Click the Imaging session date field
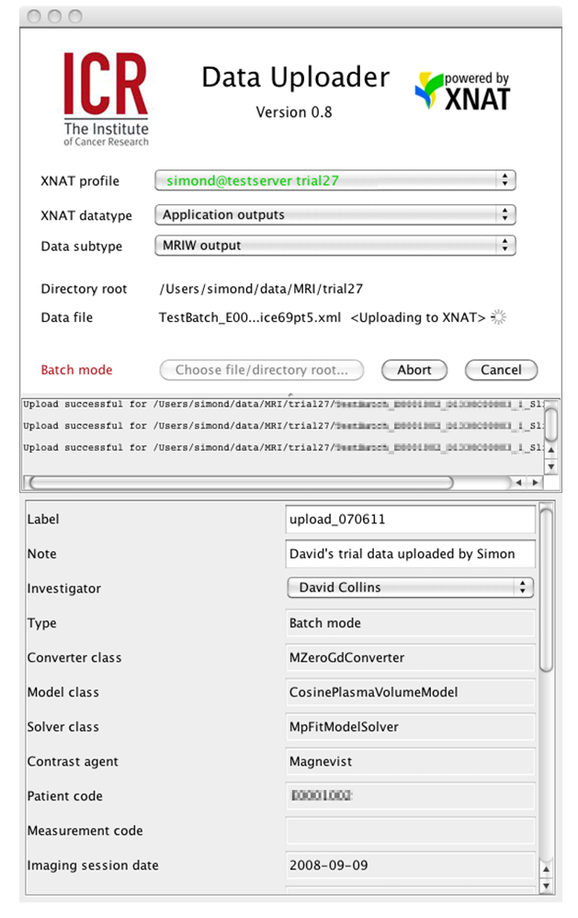This screenshot has height=918, width=578. pos(410,866)
